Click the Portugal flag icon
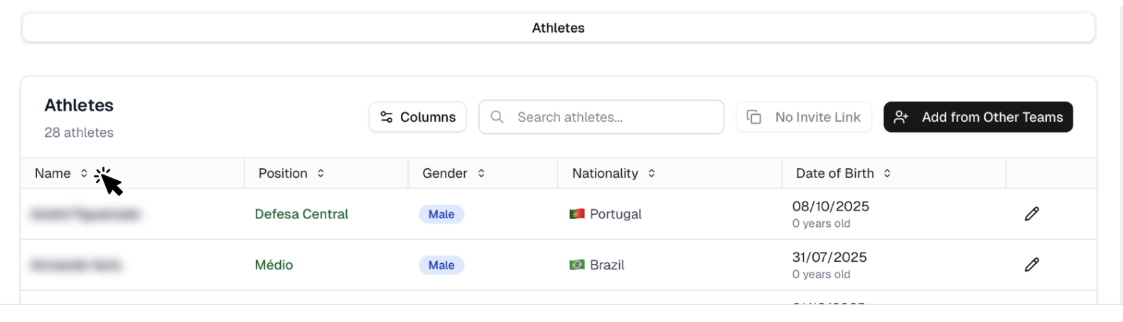1123x322 pixels. click(576, 213)
